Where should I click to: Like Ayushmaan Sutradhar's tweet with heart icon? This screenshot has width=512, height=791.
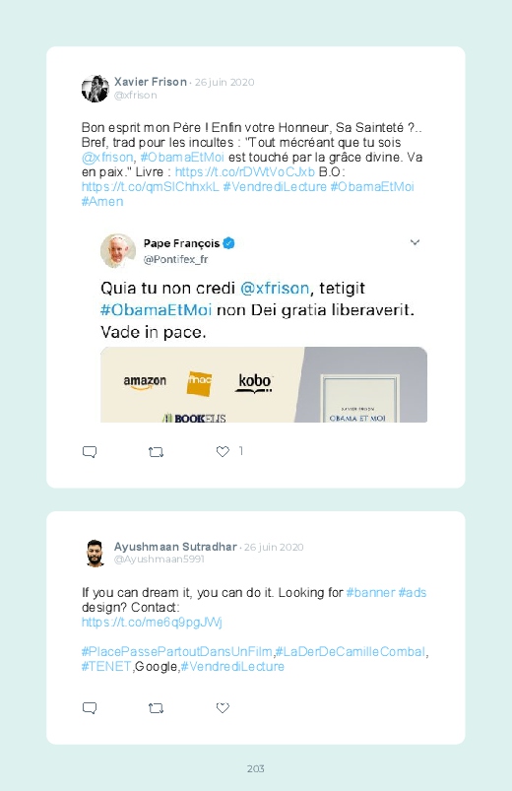223,708
